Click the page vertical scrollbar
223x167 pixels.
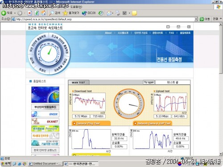tap(221, 89)
